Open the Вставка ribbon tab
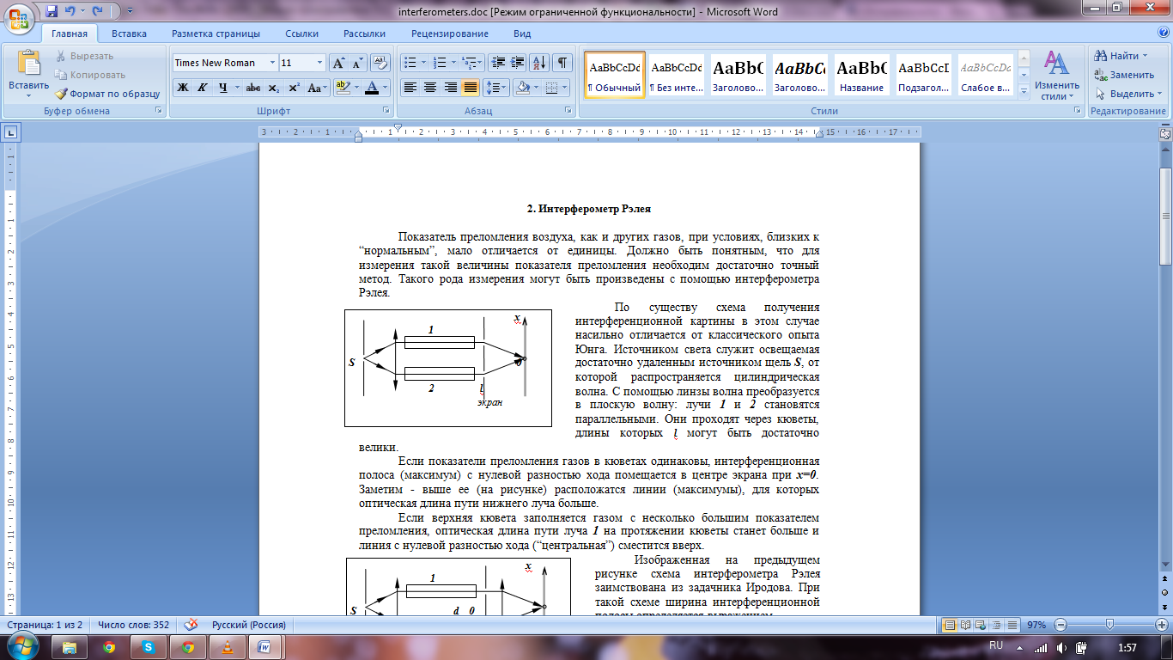Image resolution: width=1173 pixels, height=660 pixels. [x=129, y=34]
